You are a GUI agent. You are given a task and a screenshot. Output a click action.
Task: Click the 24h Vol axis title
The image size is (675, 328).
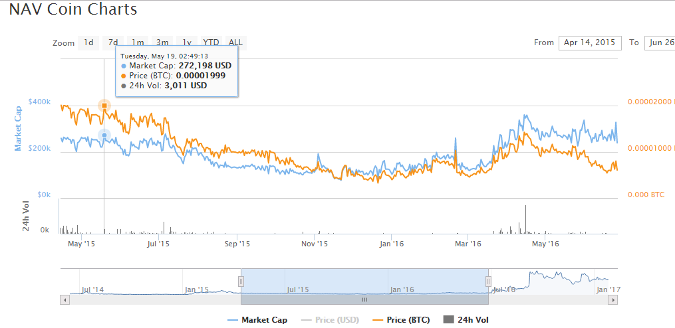[27, 216]
